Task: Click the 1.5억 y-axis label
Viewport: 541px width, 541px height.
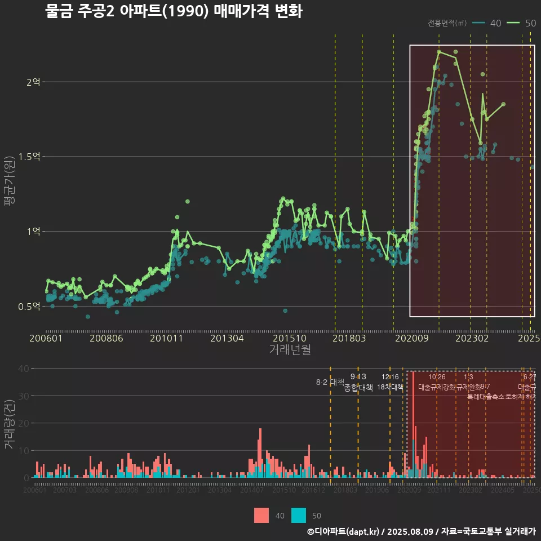Action: (29, 157)
